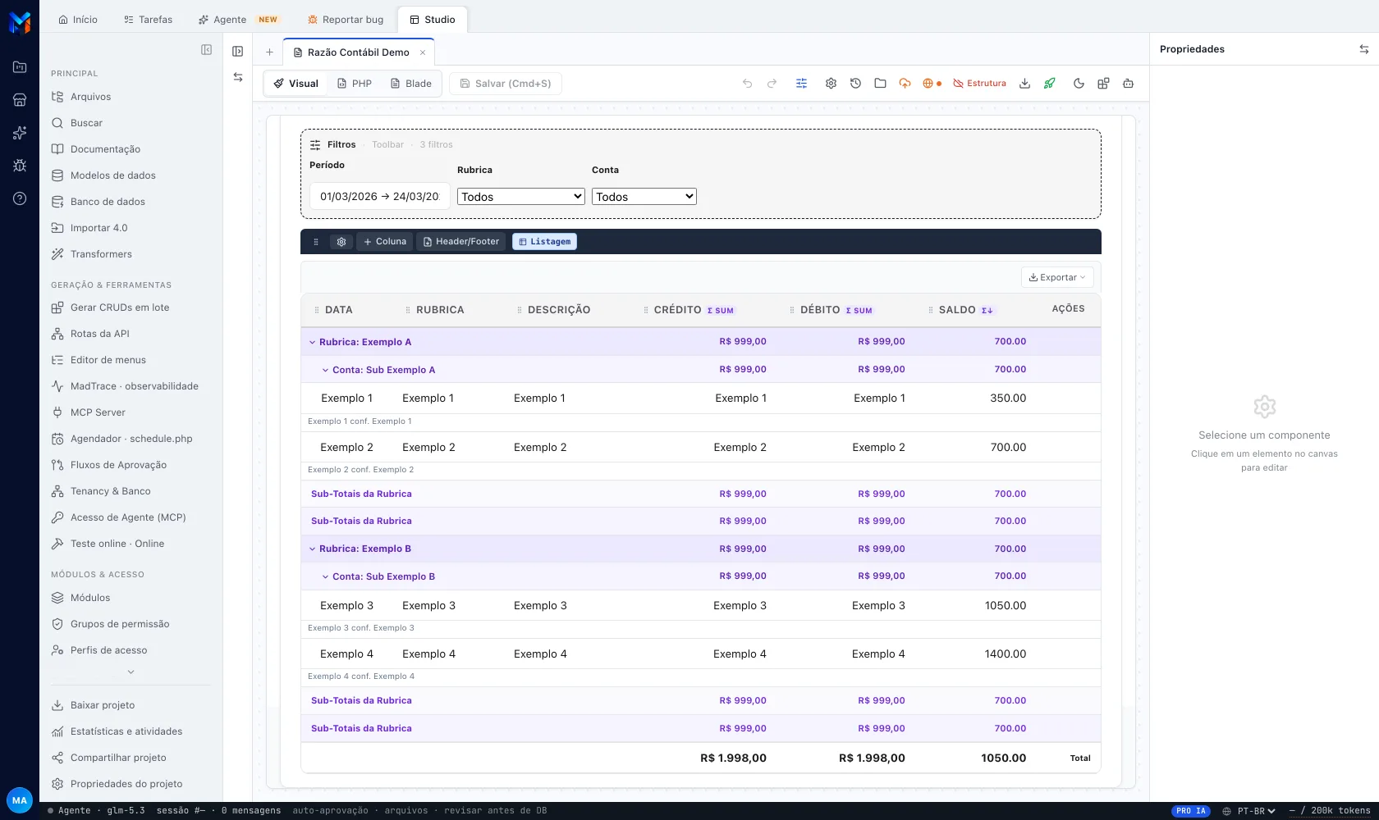Viewport: 1379px width, 820px height.
Task: Open the PT-BR language selector
Action: (1248, 811)
